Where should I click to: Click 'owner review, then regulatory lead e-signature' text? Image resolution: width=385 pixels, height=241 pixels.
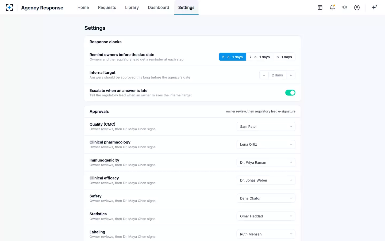pyautogui.click(x=261, y=111)
